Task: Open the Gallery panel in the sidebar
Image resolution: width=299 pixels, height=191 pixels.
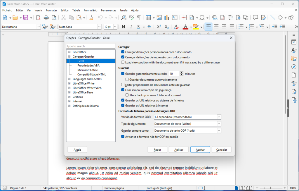Action: tap(294, 58)
